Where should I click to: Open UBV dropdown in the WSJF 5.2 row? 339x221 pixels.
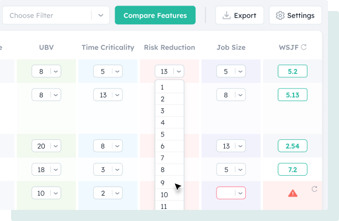pos(47,71)
